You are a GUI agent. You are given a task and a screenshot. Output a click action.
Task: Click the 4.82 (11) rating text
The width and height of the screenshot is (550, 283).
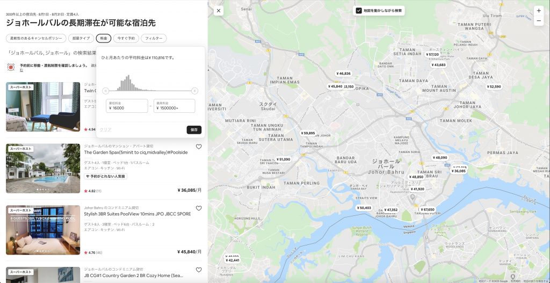point(93,191)
